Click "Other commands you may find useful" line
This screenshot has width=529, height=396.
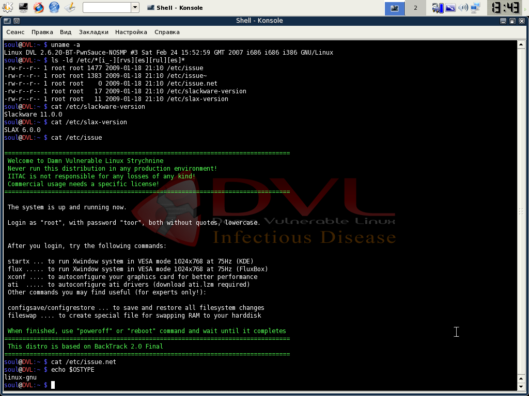(x=107, y=293)
